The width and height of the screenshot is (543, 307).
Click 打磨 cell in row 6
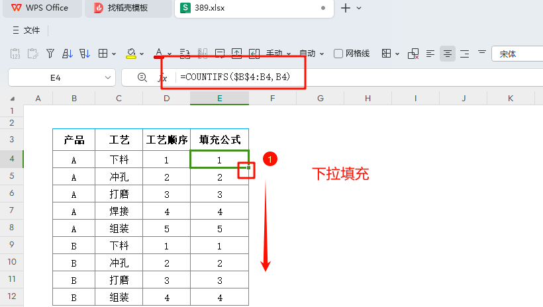click(119, 194)
